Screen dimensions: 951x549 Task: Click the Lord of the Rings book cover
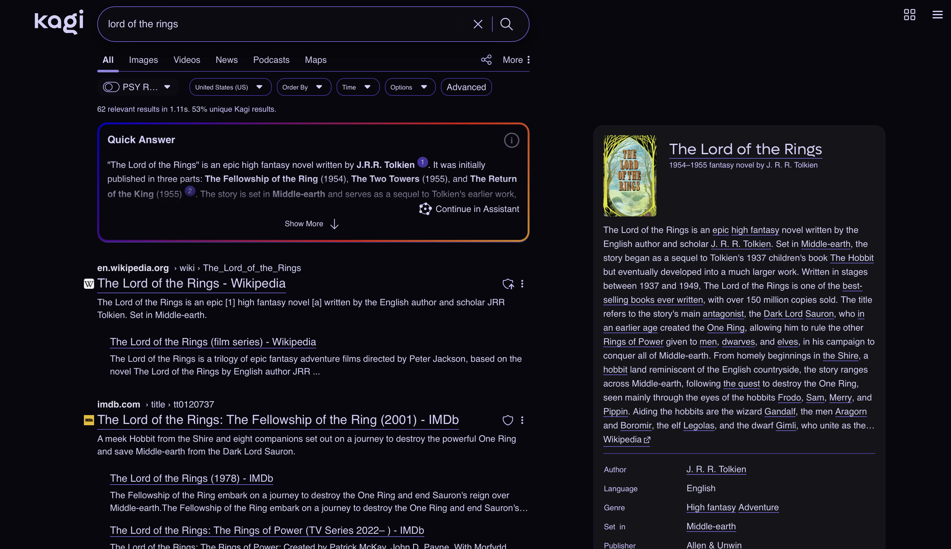[629, 175]
